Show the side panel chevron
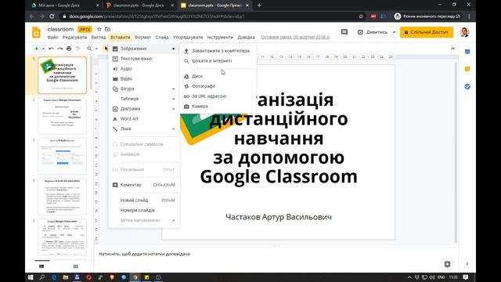The height and width of the screenshot is (282, 501). 467,264
